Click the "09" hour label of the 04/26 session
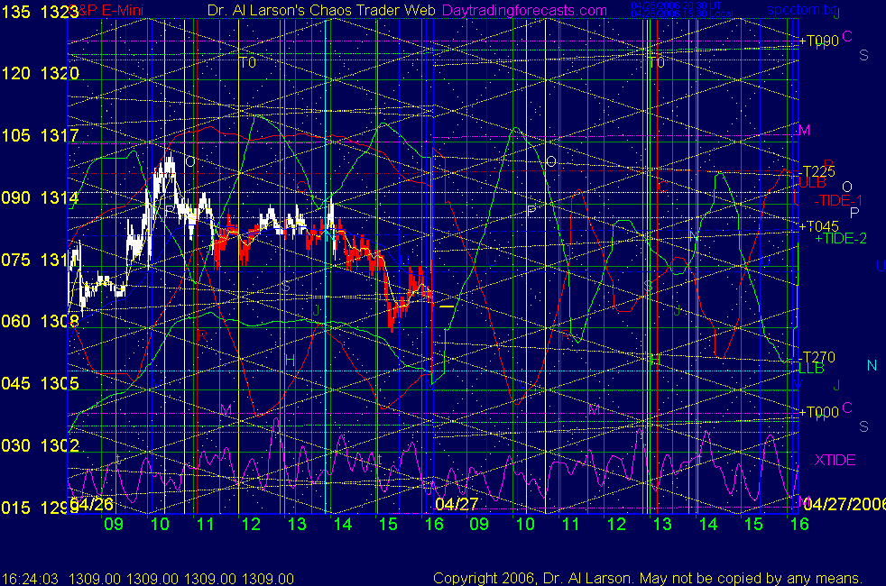The image size is (886, 586). [114, 524]
